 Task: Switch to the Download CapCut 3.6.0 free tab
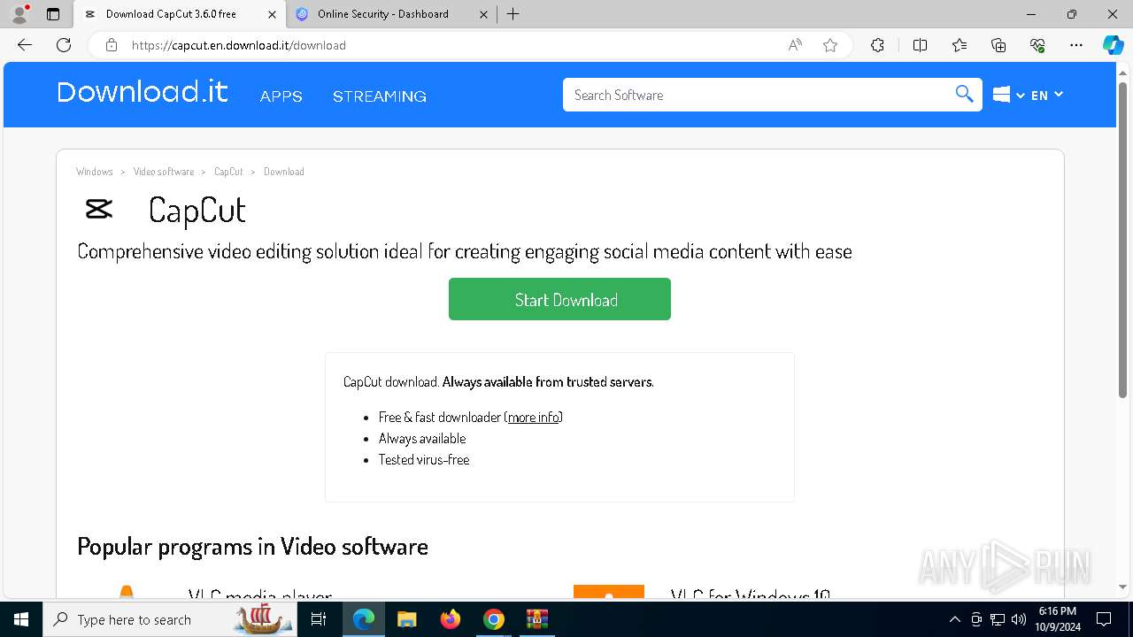click(x=180, y=14)
